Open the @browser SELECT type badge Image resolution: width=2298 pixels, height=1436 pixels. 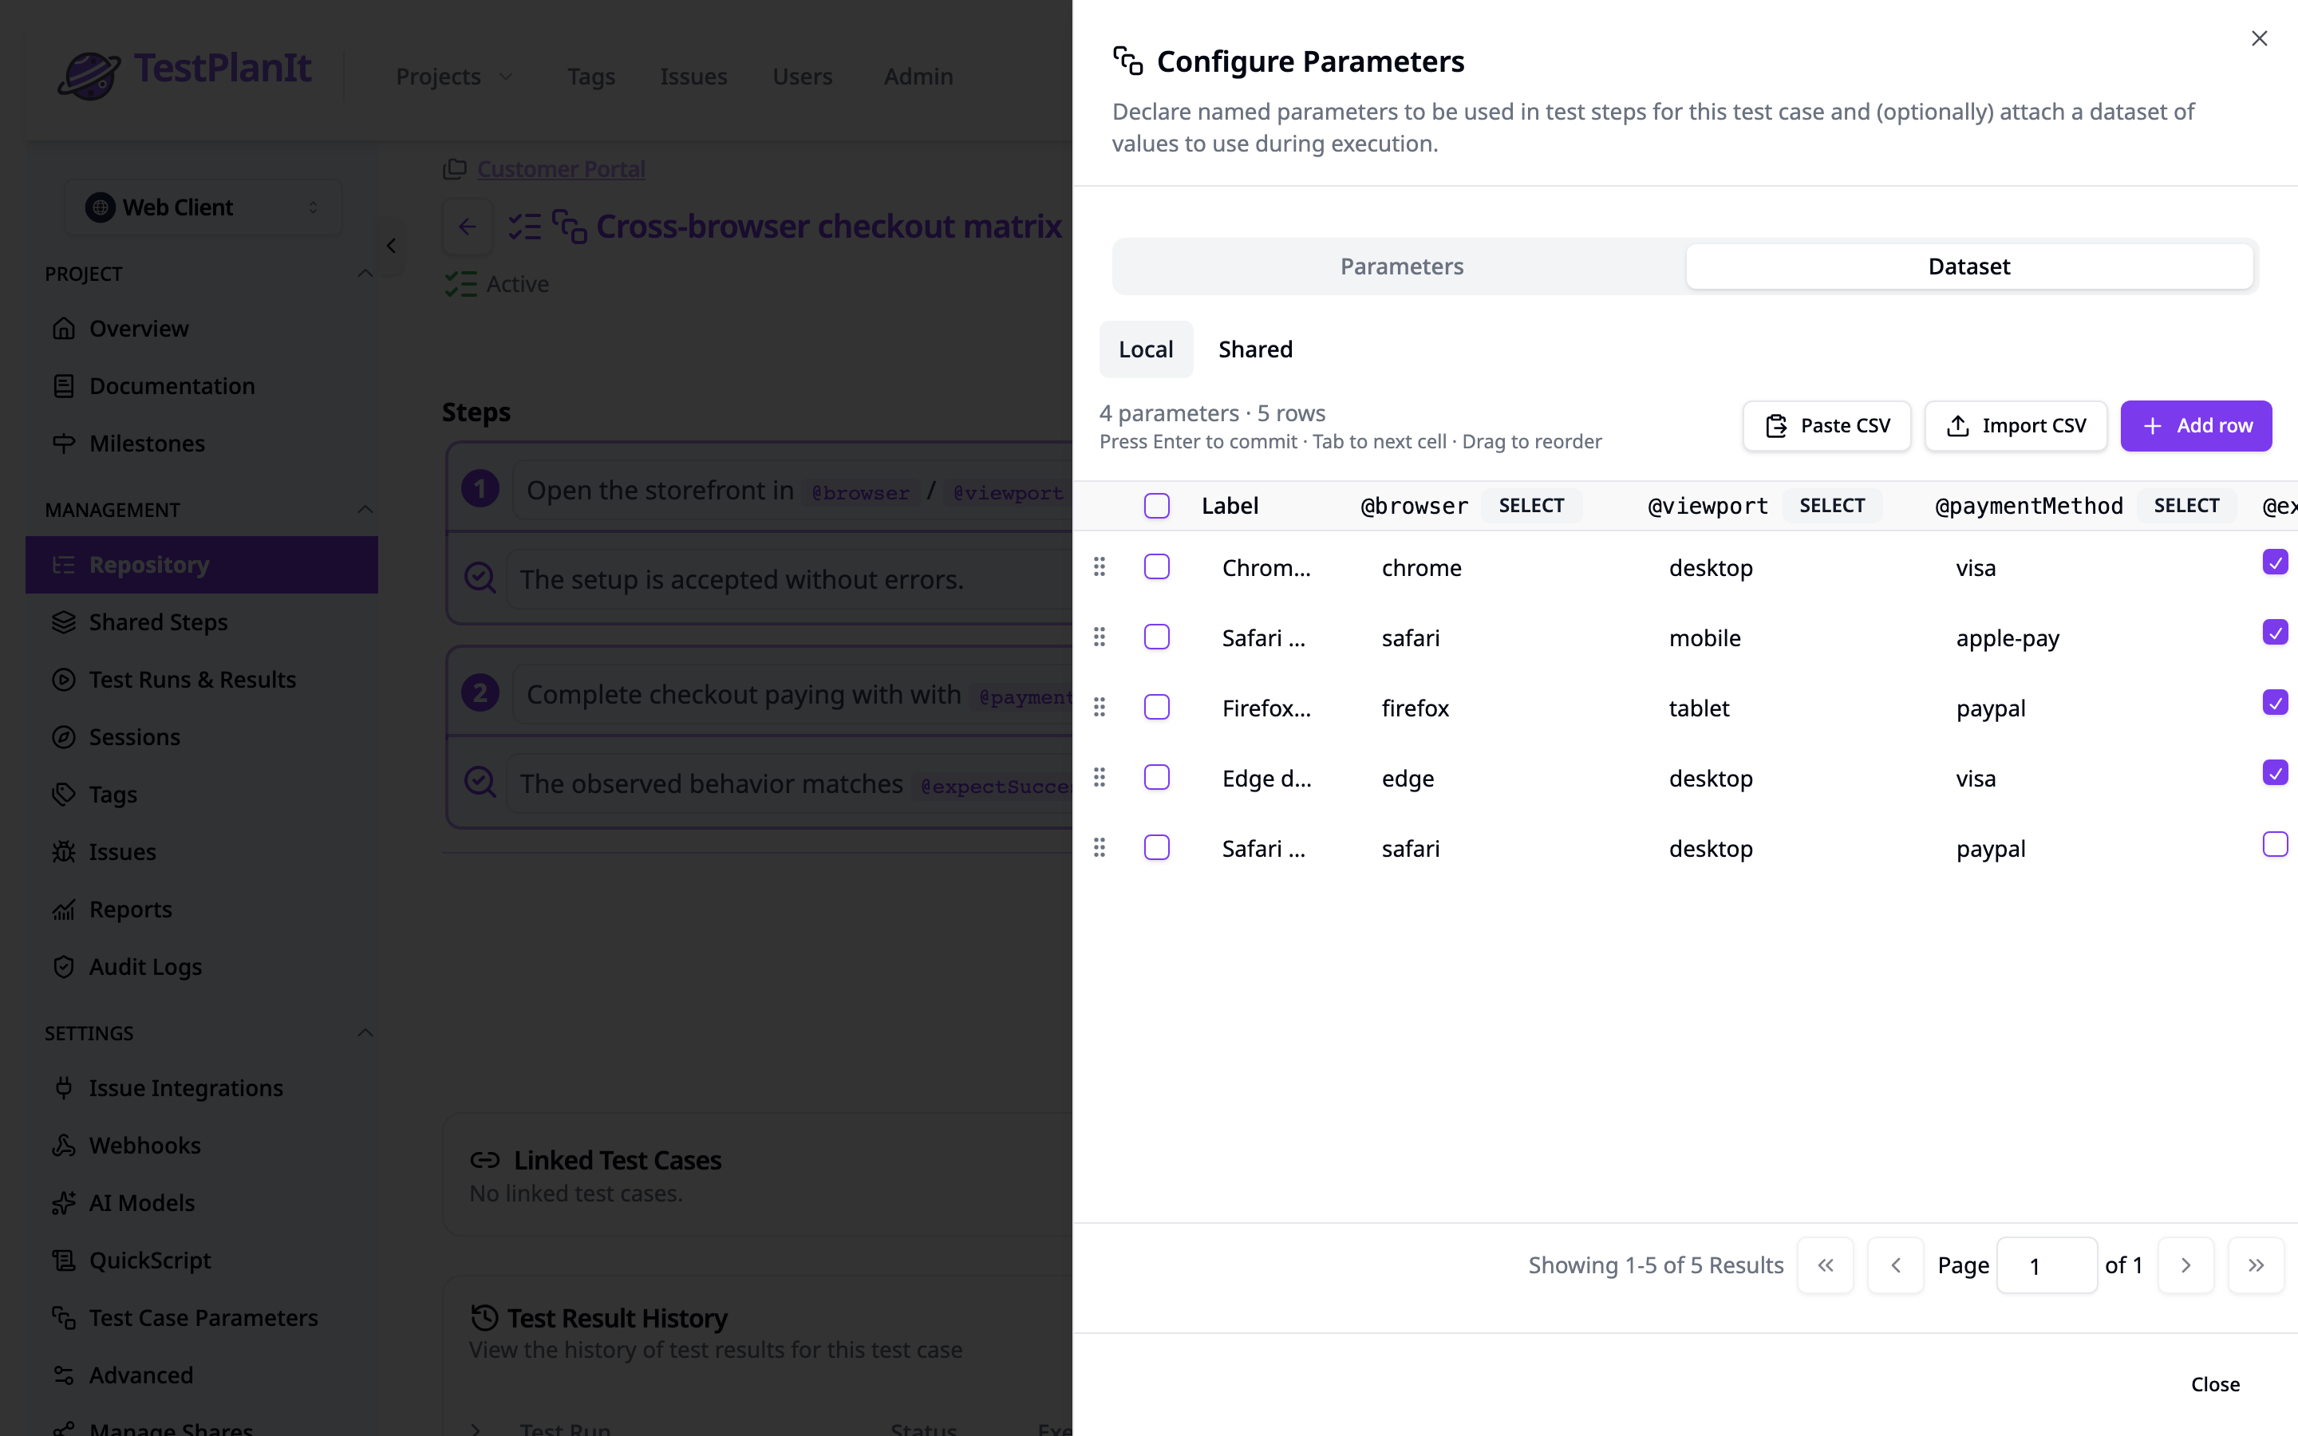[1530, 507]
